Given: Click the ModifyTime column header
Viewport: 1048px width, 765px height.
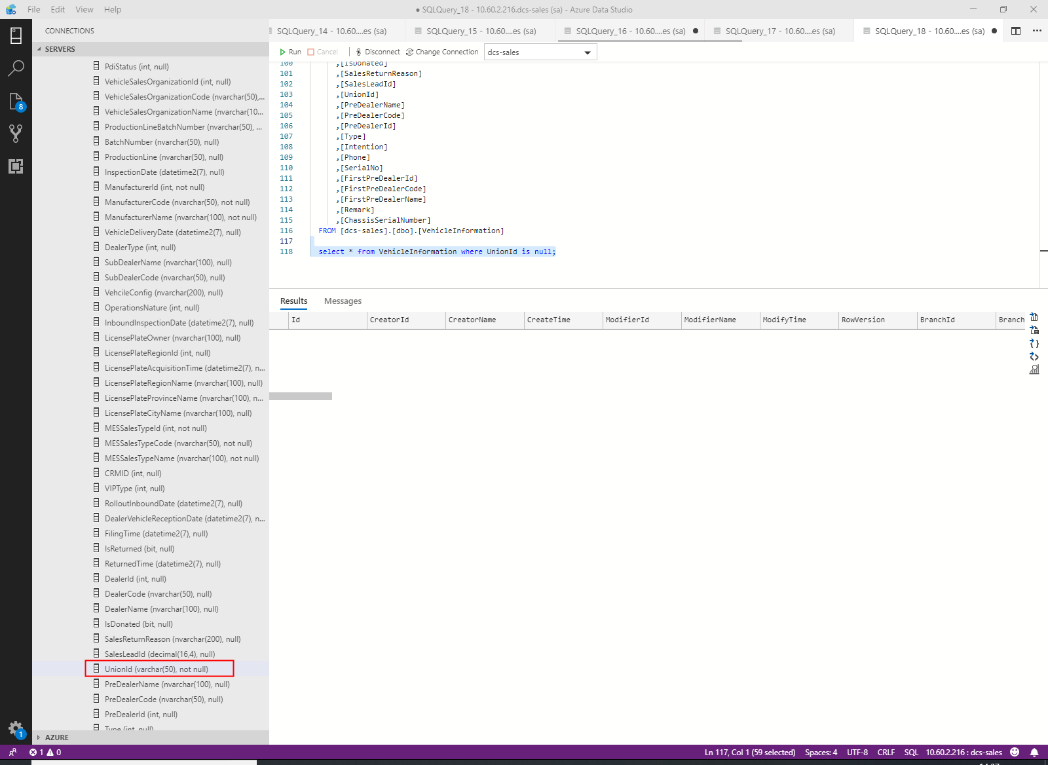Looking at the screenshot, I should 799,320.
